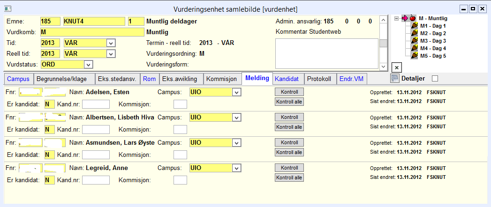Viewport: 491px width, 207px height.
Task: Click the name Adelsen, Esten
Action: (107, 92)
